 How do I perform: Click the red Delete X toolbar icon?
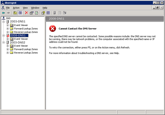tap(26, 13)
